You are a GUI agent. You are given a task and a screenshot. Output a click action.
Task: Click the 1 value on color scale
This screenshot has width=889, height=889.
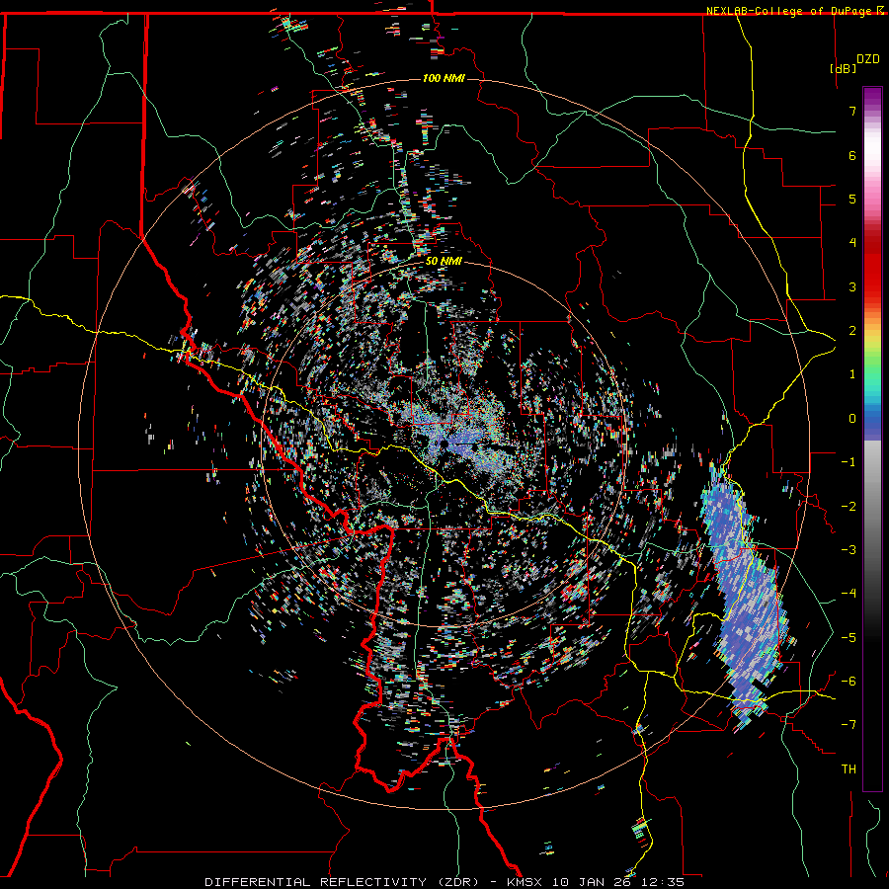click(x=852, y=374)
